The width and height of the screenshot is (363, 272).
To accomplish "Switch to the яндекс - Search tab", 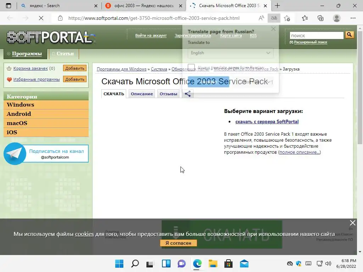I will pos(58,6).
